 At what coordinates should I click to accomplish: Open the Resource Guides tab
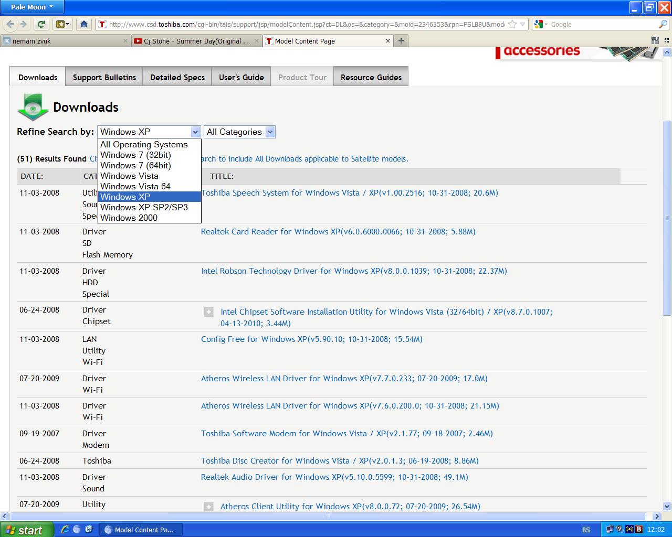pos(371,77)
